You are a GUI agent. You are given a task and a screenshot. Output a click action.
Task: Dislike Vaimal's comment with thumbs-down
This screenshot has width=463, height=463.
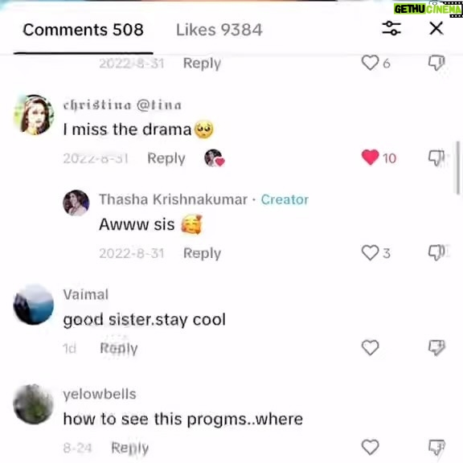[x=436, y=347]
